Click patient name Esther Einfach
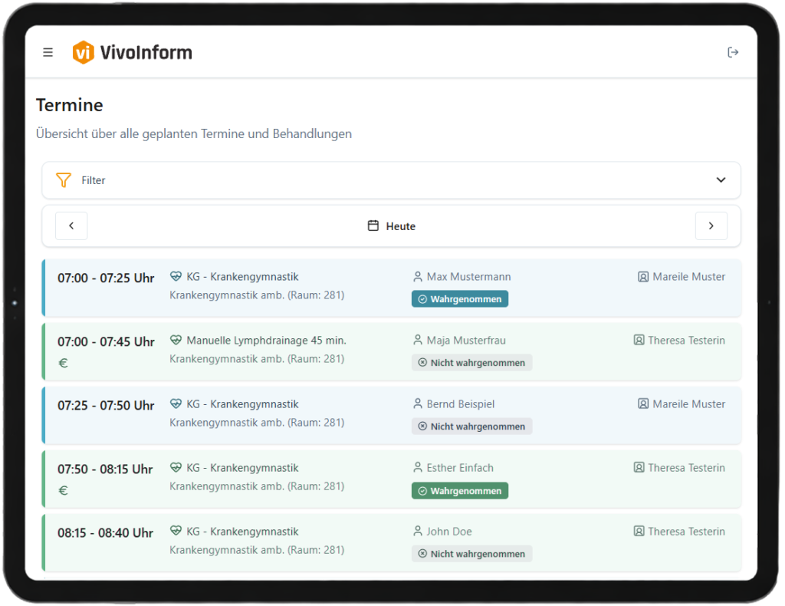 [460, 468]
